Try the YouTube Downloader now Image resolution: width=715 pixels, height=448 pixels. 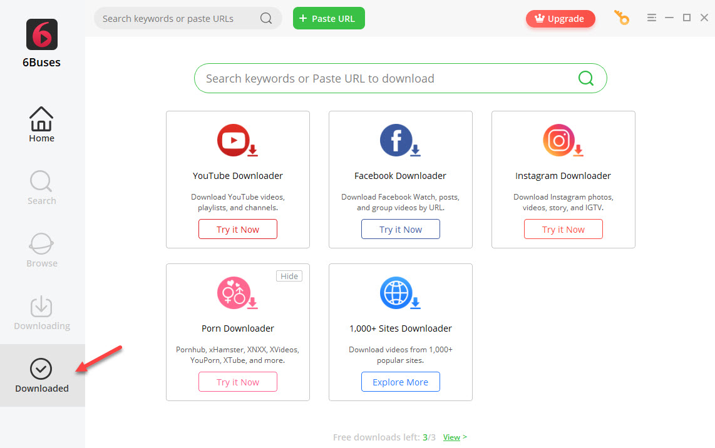pos(238,230)
